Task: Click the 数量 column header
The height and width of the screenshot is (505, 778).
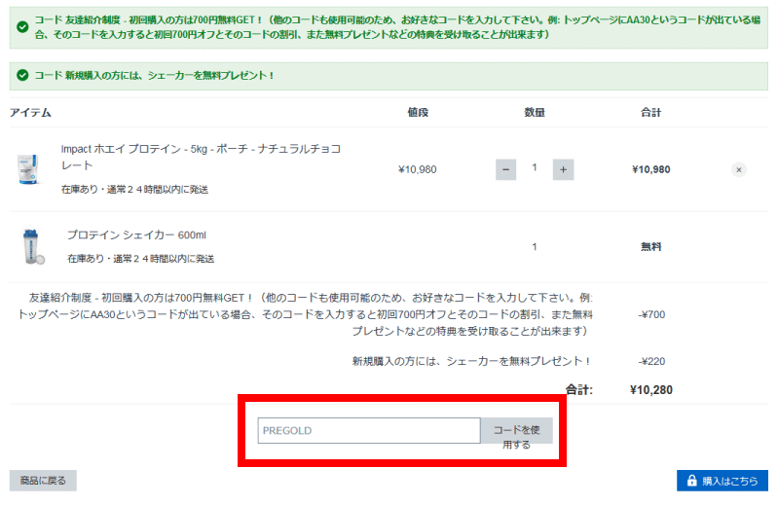Action: coord(535,113)
